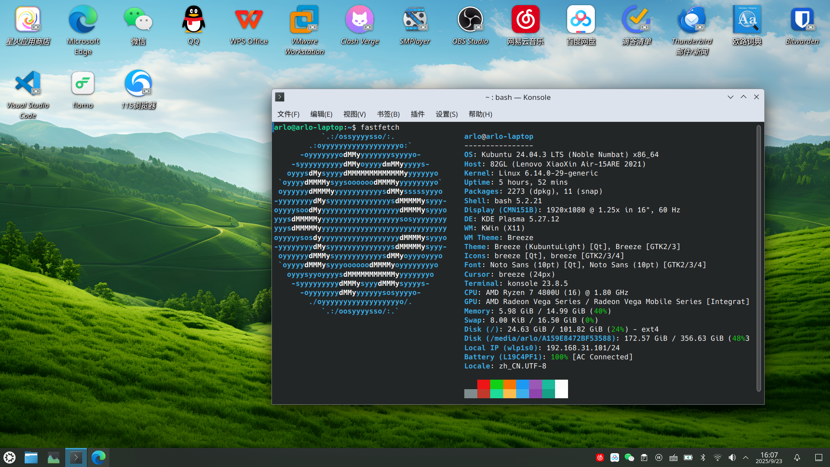Open the Dolphin file manager in the taskbar
The height and width of the screenshot is (467, 830).
tap(31, 457)
